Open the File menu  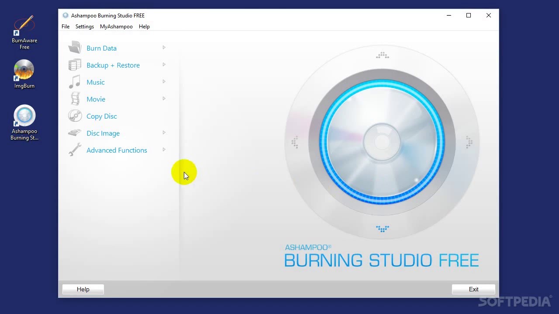pos(66,27)
